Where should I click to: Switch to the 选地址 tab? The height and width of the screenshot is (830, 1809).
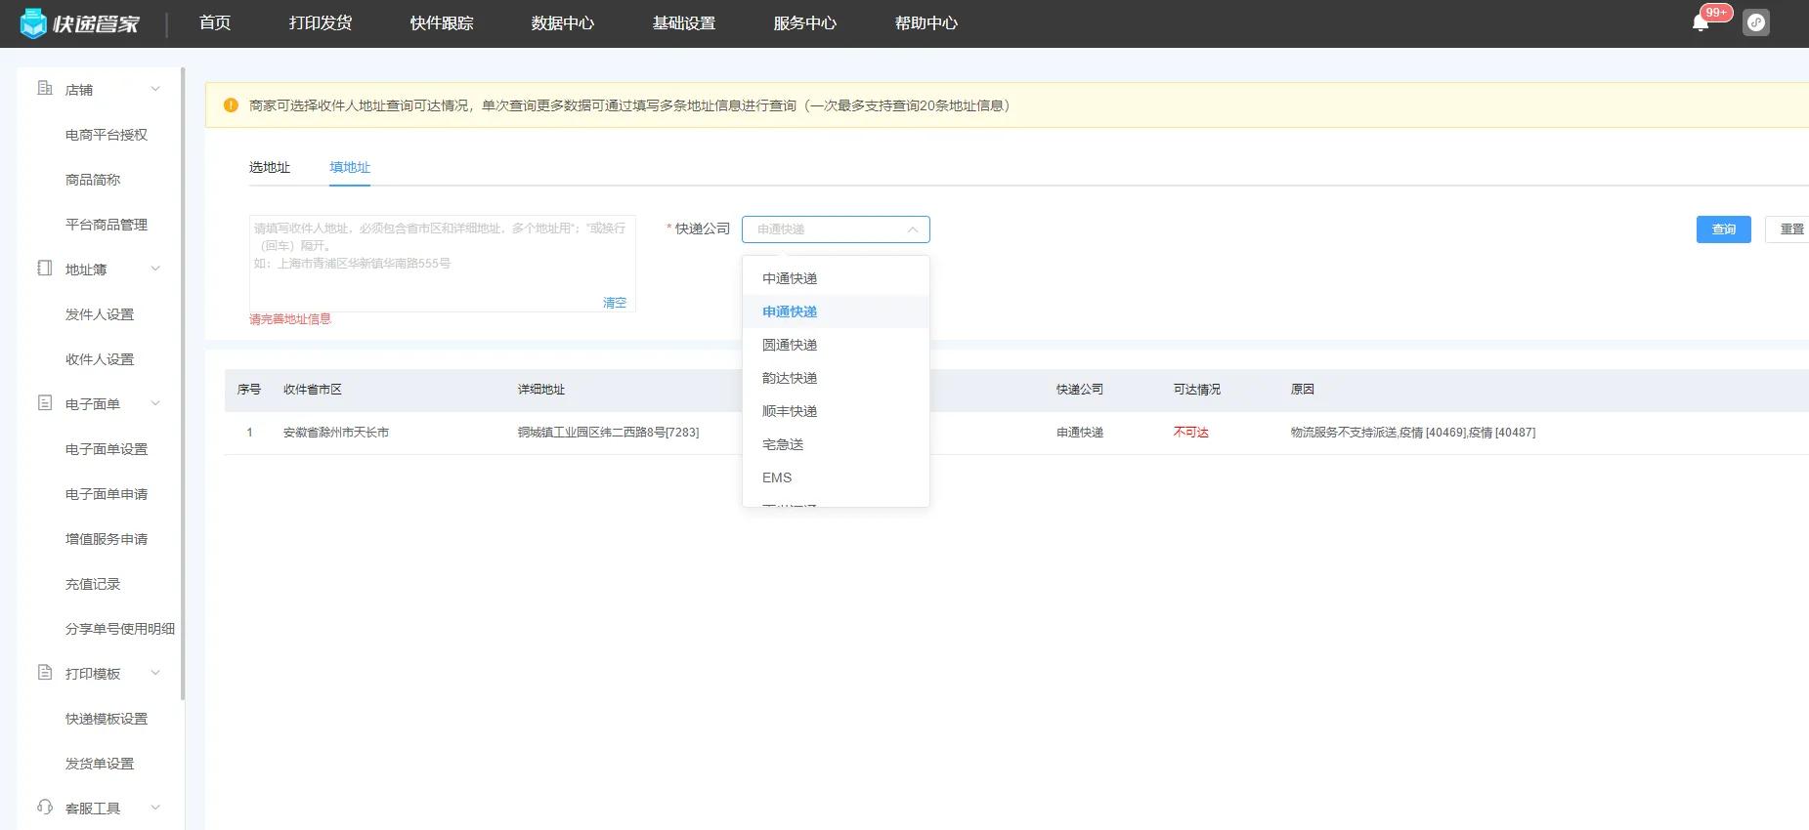pyautogui.click(x=270, y=168)
